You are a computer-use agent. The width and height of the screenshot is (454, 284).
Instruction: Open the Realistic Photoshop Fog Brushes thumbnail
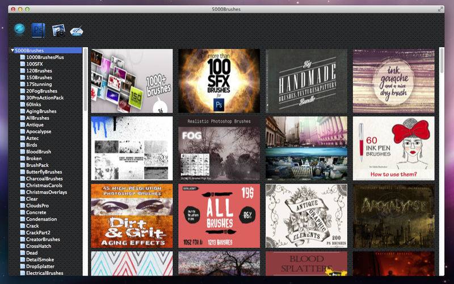click(219, 148)
